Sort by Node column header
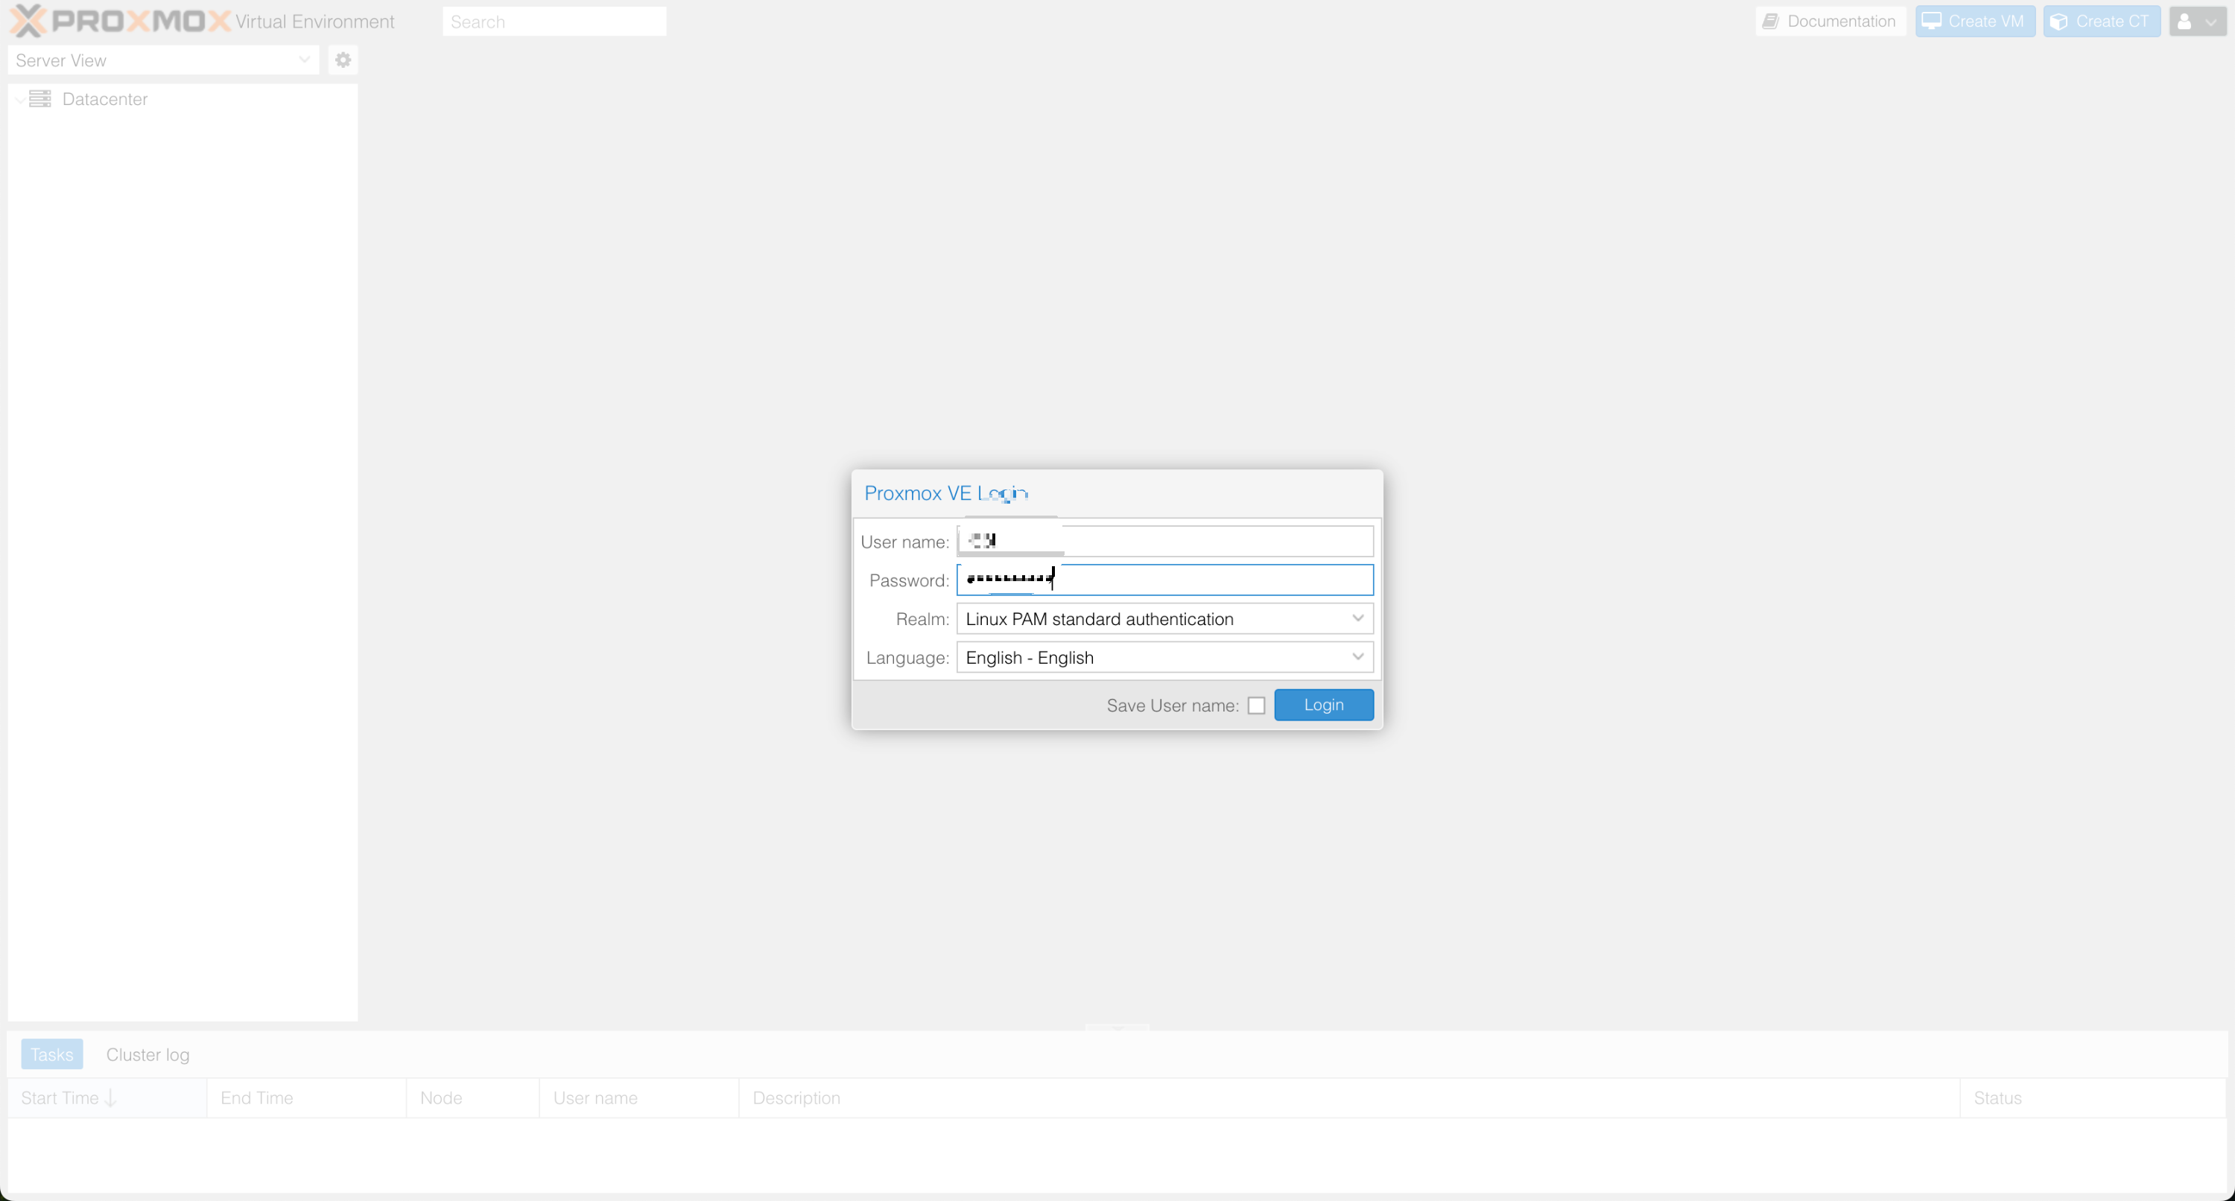Screen dimensions: 2235x1201 coord(473,1097)
